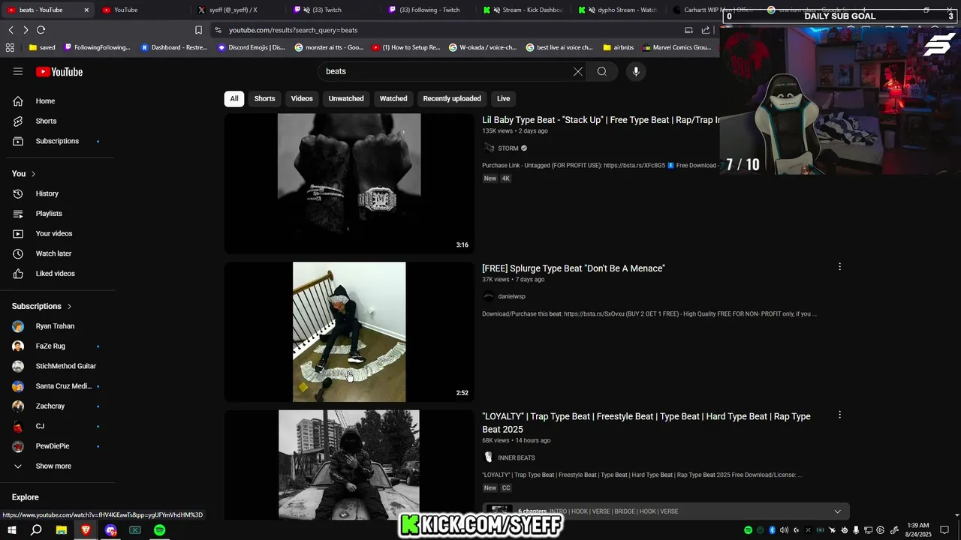Open more options for the LOYALTY video
Image resolution: width=961 pixels, height=540 pixels.
[x=839, y=415]
